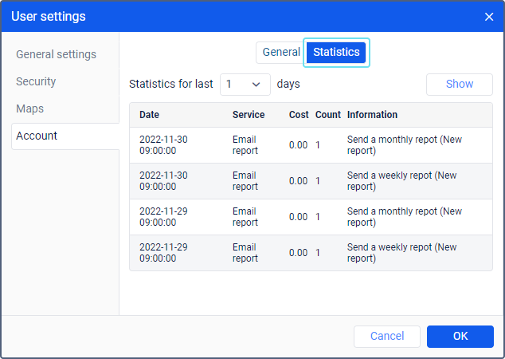Click the Information column header

pyautogui.click(x=372, y=115)
